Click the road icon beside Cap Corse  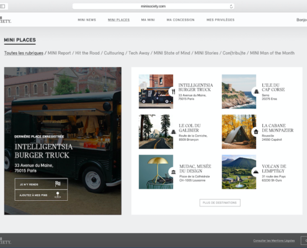coord(256,91)
